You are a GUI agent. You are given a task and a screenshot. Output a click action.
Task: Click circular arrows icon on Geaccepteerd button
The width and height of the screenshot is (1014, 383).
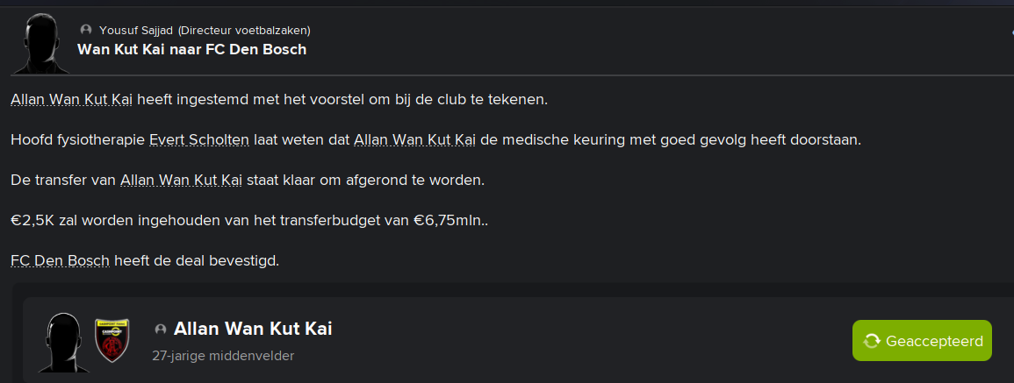[872, 341]
